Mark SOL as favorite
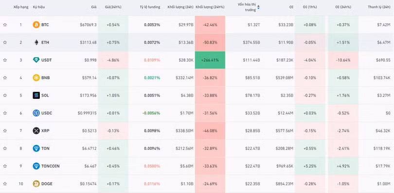Viewport: 394px width, 193px height. coord(5,95)
